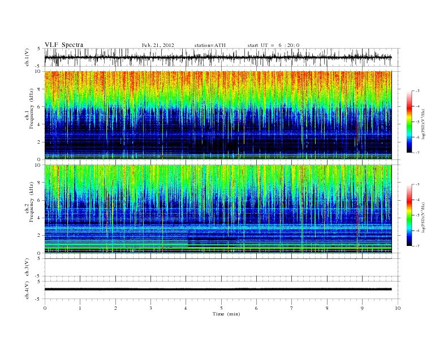Select the "Feb. 21, 2012" date label
Image resolution: width=448 pixels, height=346 pixels.
click(x=158, y=45)
